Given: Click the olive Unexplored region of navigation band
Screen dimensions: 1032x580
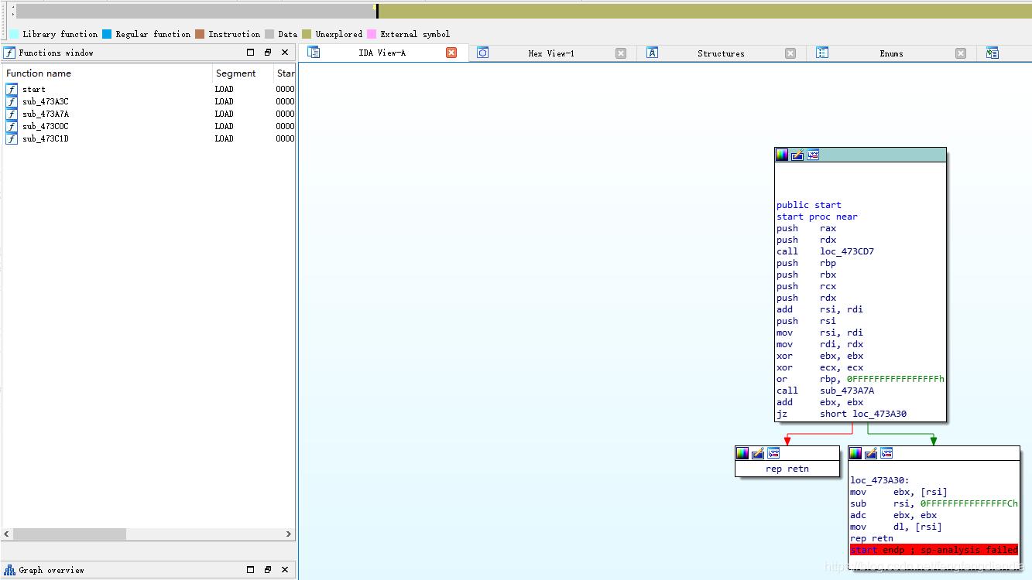Looking at the screenshot, I should coord(697,11).
